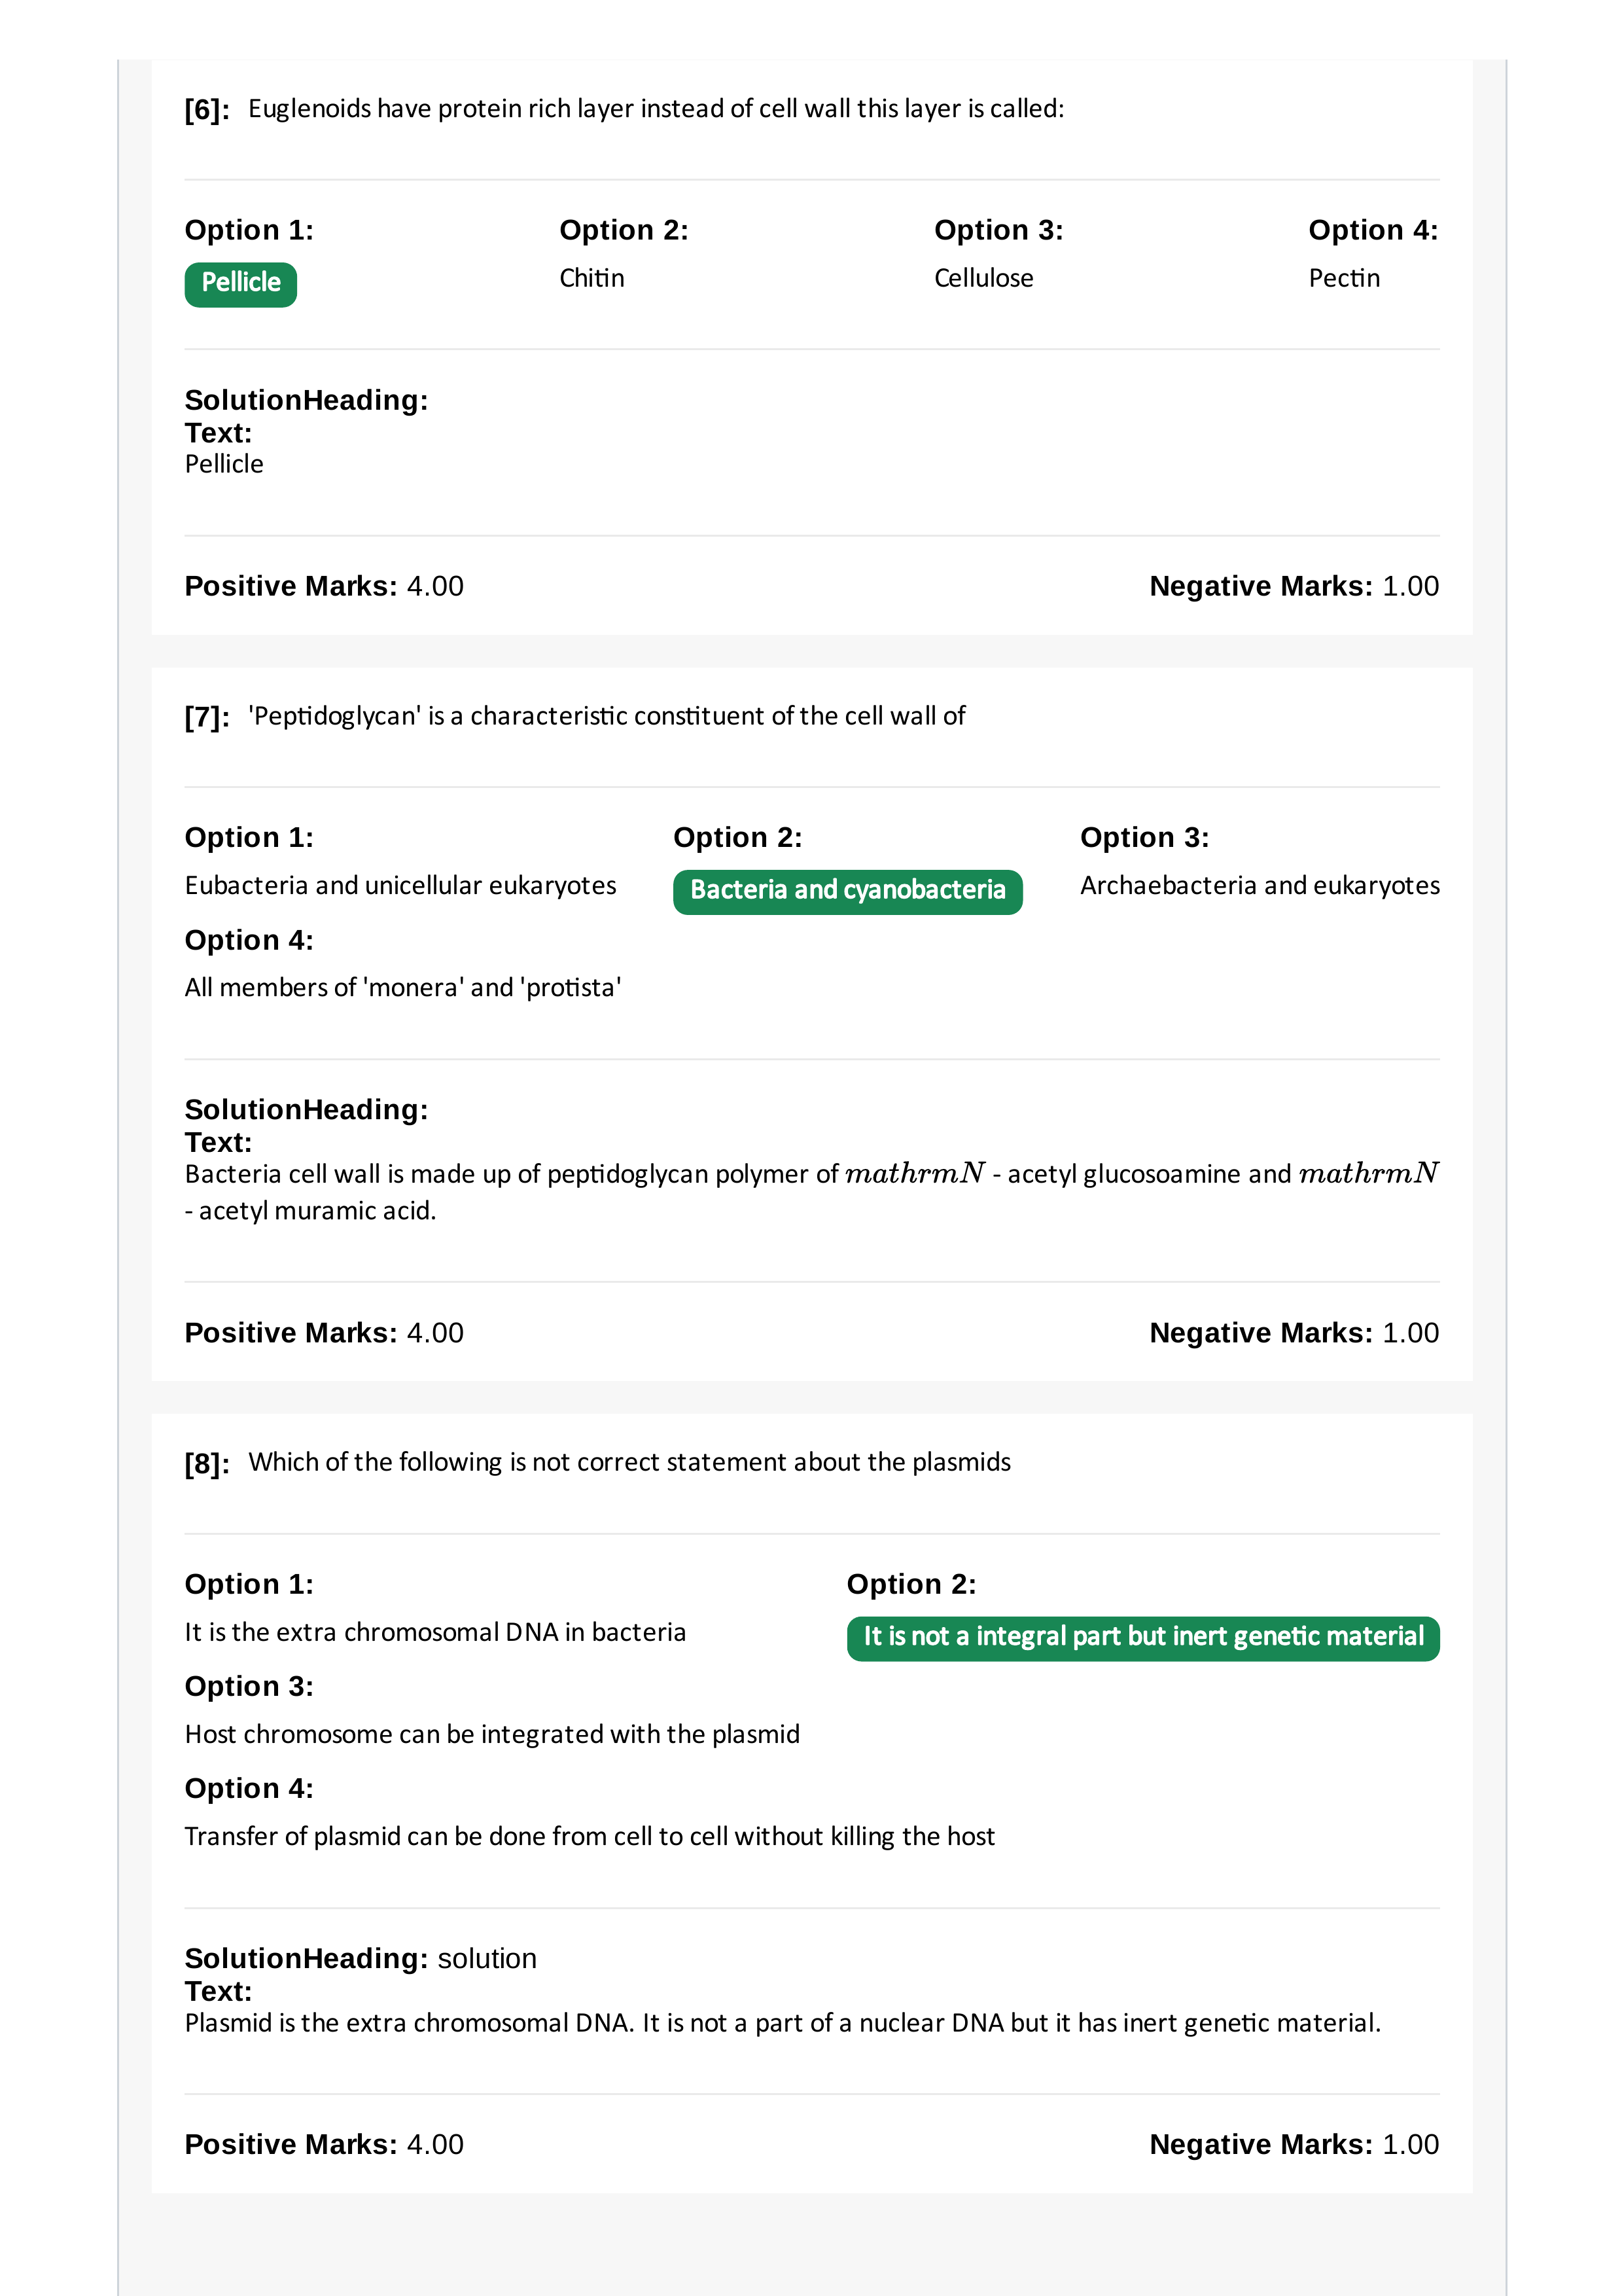
Task: Click SolutionHeading label under question 6
Action: 306,400
